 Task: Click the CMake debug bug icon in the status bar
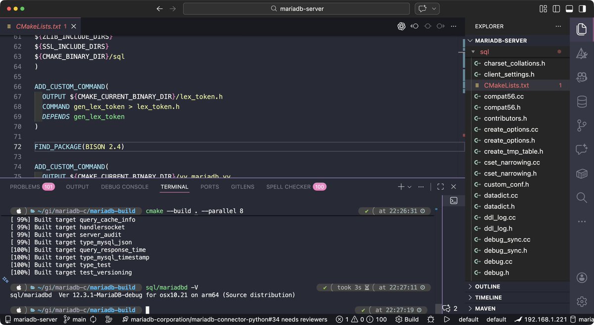431,320
